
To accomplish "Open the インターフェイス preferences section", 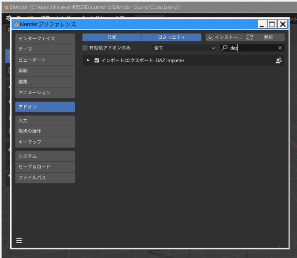I will click(45, 39).
